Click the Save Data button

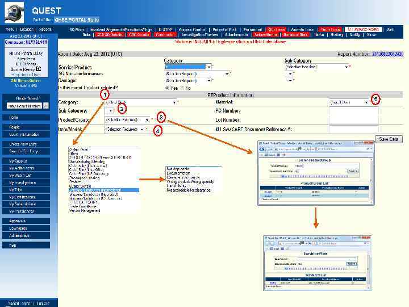coord(389,139)
